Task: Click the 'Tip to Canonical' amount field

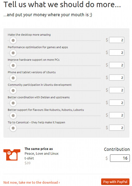Action: pos(117,128)
